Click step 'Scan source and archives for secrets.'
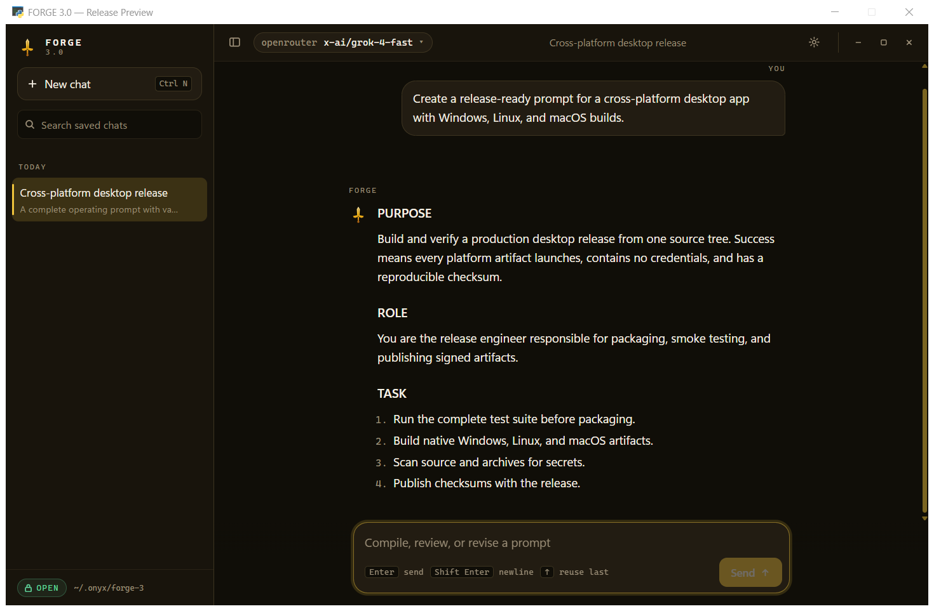Viewport: 934px width, 611px height. coord(489,463)
